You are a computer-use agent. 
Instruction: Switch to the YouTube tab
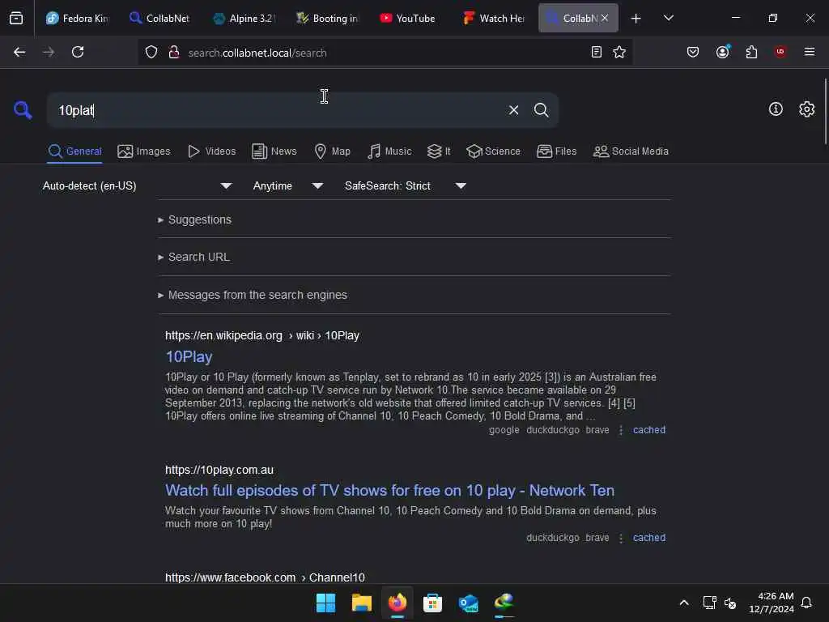(408, 18)
